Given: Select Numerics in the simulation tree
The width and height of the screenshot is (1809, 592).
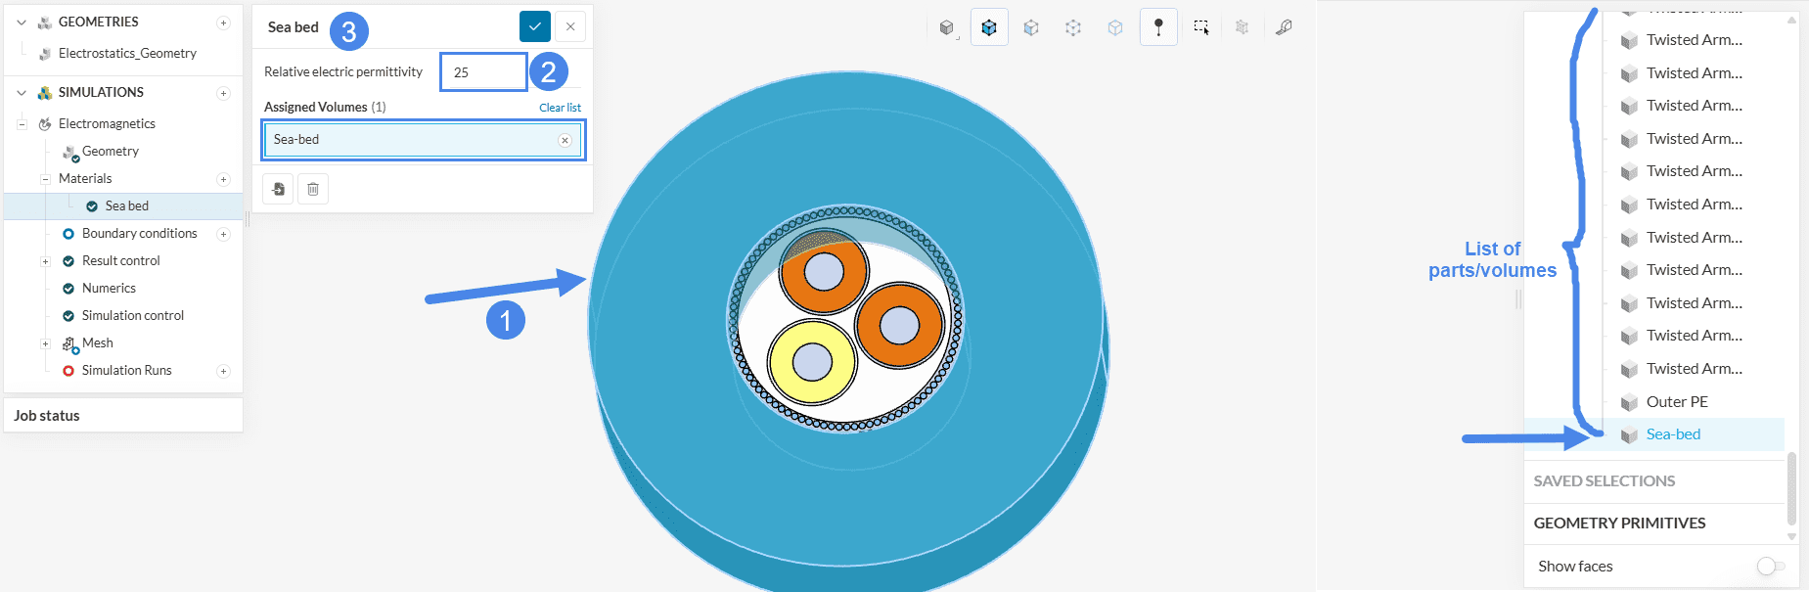Looking at the screenshot, I should (109, 288).
